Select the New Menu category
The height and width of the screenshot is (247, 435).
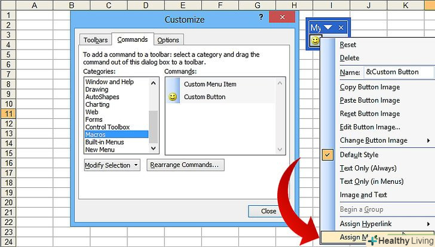pyautogui.click(x=100, y=150)
